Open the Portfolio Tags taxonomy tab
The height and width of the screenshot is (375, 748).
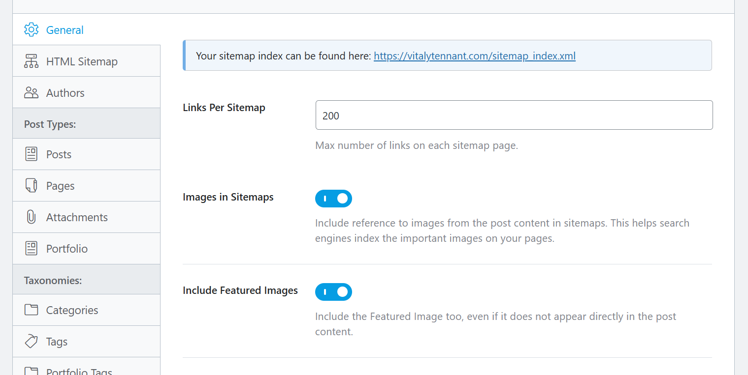coord(79,371)
